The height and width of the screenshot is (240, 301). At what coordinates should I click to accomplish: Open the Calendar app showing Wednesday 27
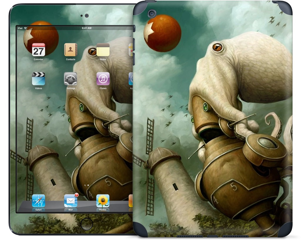[39, 50]
